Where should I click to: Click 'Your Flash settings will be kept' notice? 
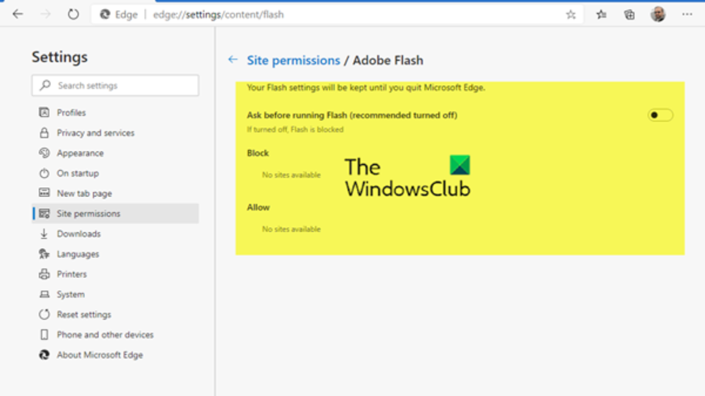coord(366,88)
